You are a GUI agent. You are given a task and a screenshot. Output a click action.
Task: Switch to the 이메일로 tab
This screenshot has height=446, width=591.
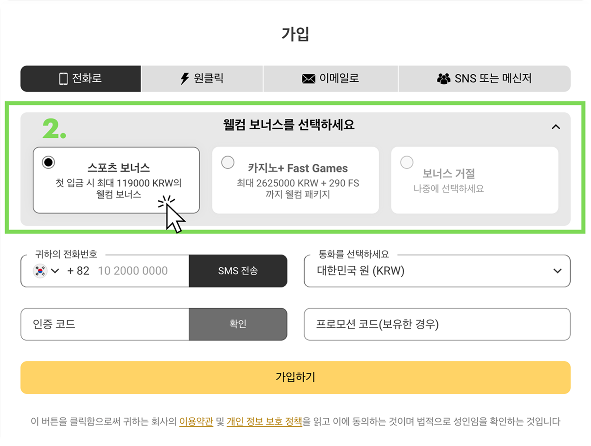331,78
